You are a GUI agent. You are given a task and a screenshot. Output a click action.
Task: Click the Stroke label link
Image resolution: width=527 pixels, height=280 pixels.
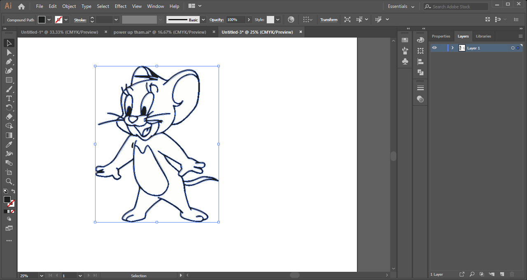(x=80, y=20)
